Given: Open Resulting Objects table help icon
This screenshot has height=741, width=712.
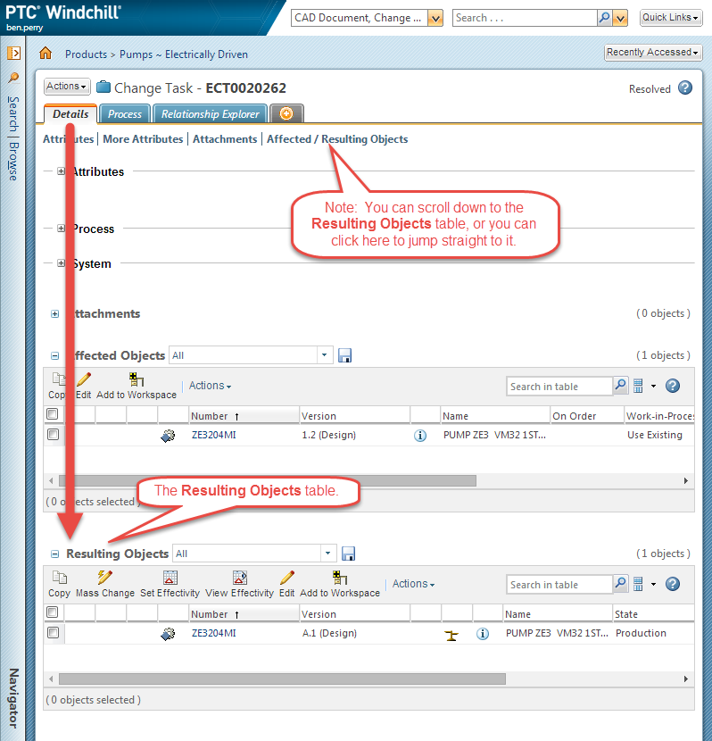Looking at the screenshot, I should (673, 584).
